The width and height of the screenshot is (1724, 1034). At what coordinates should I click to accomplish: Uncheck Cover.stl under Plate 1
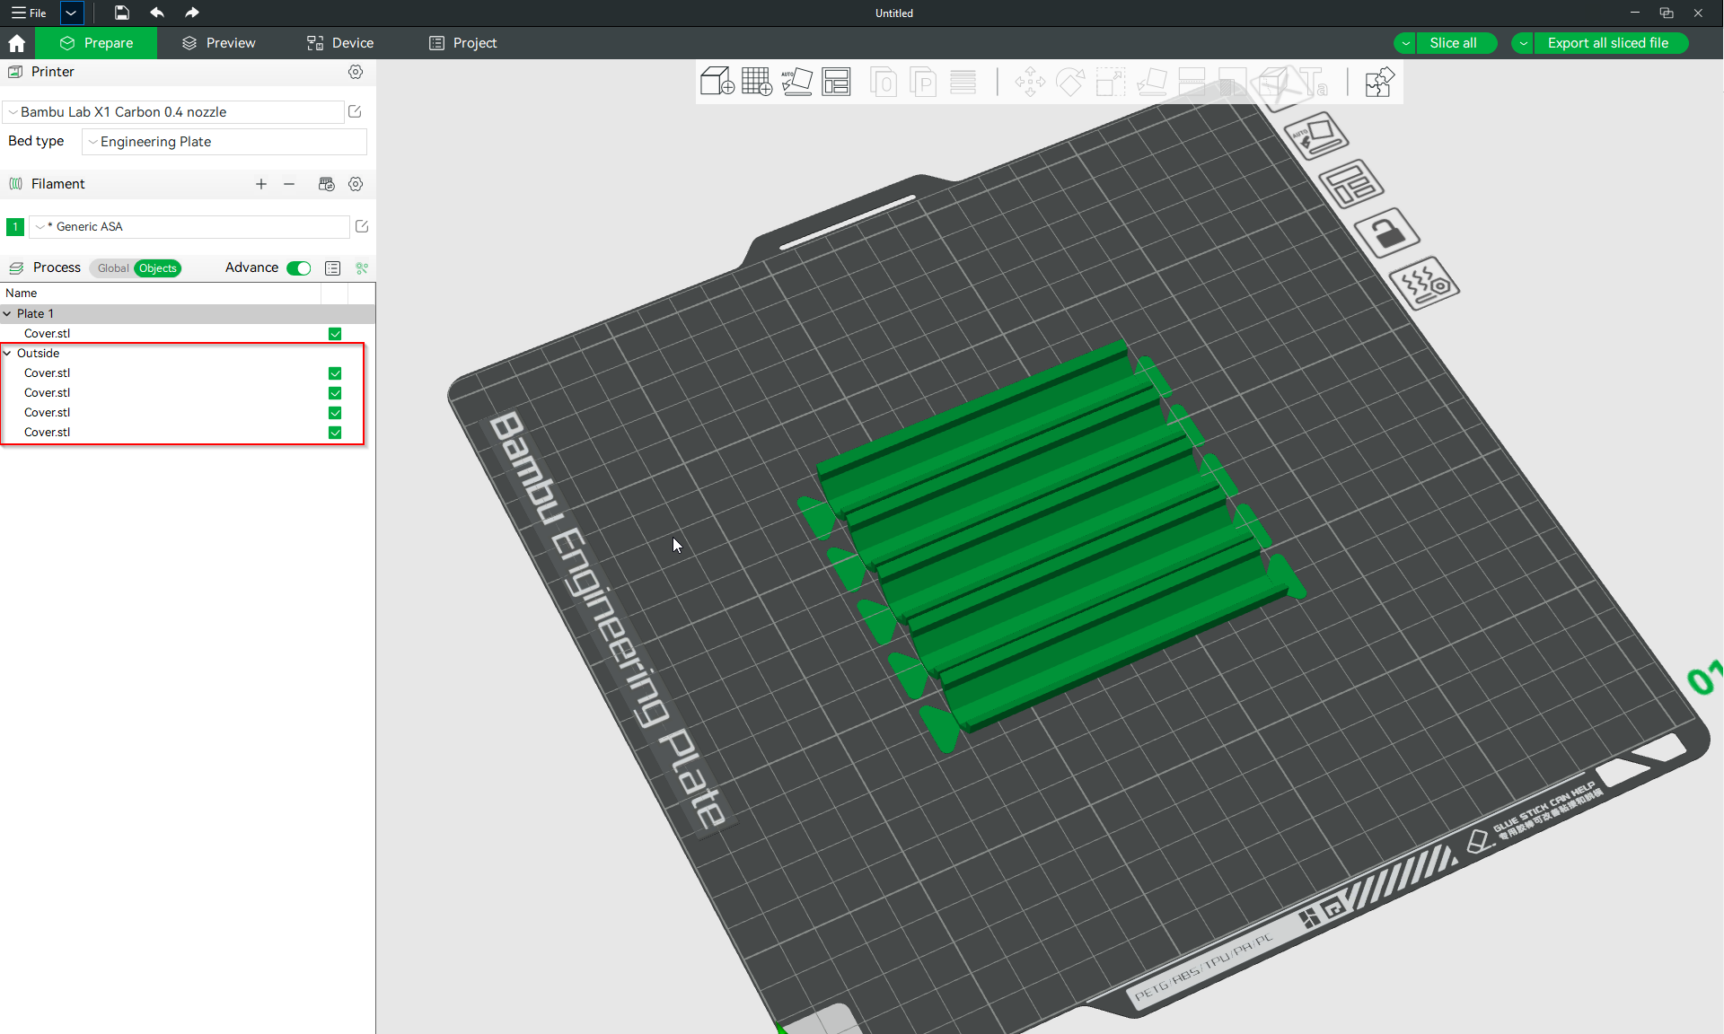click(x=334, y=333)
